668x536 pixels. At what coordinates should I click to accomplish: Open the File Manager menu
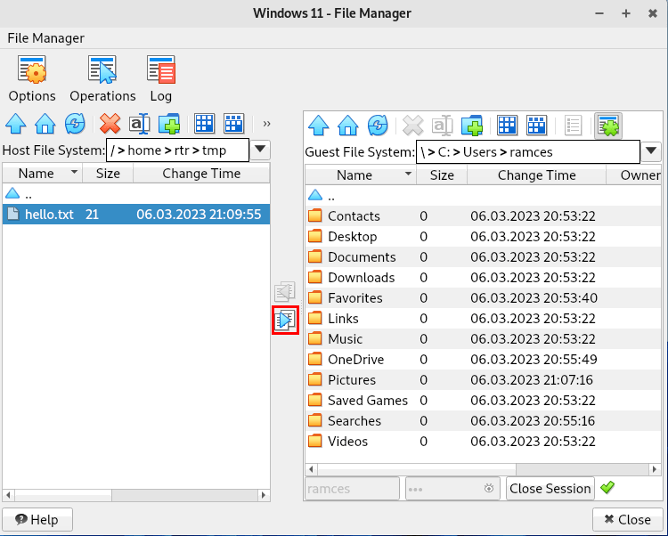(46, 38)
